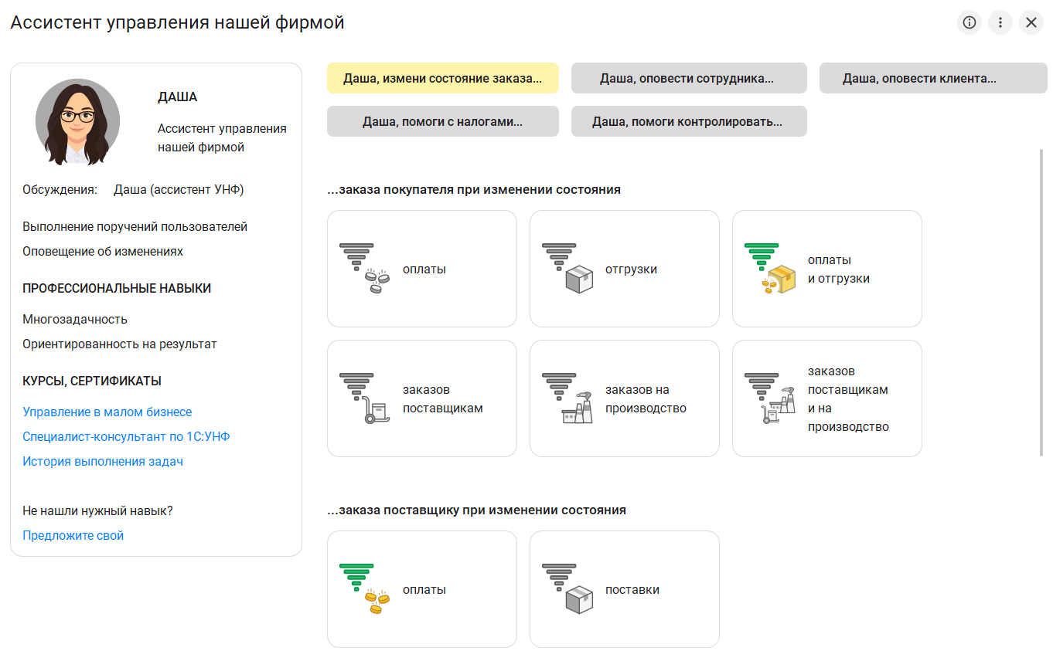Image resolution: width=1053 pixels, height=661 pixels.
Task: Click the supplier order delivery box icon
Action: coord(567,589)
